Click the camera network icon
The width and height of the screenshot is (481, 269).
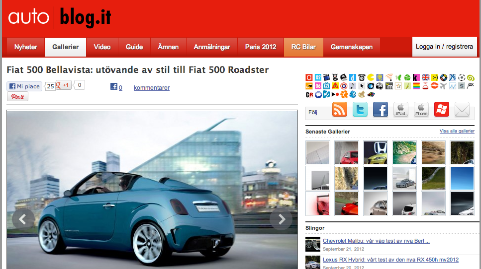(380, 86)
